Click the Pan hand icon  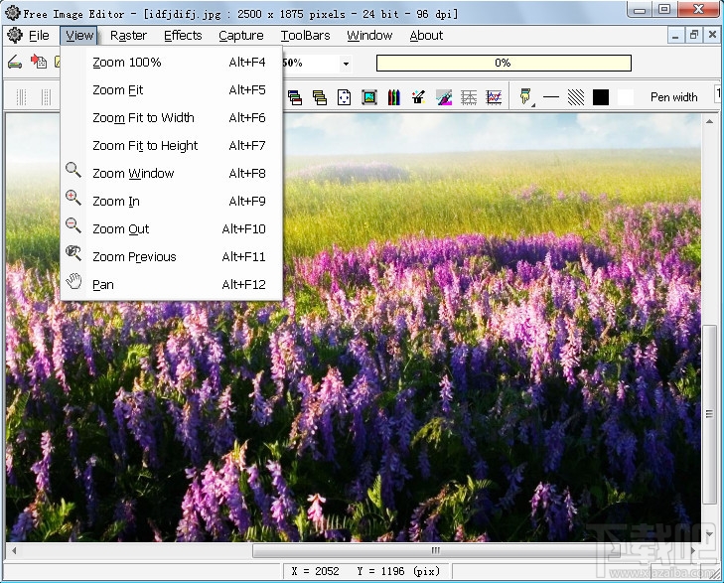tap(72, 281)
